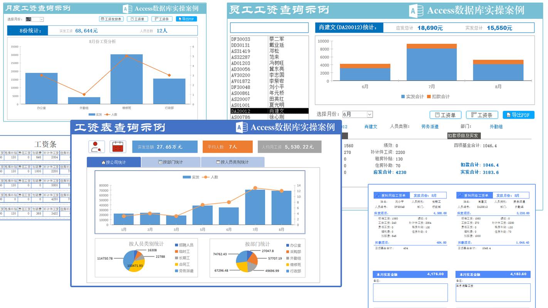The width and height of the screenshot is (548, 308).
Task: Switch to the 按人员类别统计 tab
Action: tap(233, 162)
